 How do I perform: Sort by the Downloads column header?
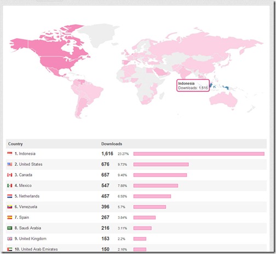[x=112, y=144]
